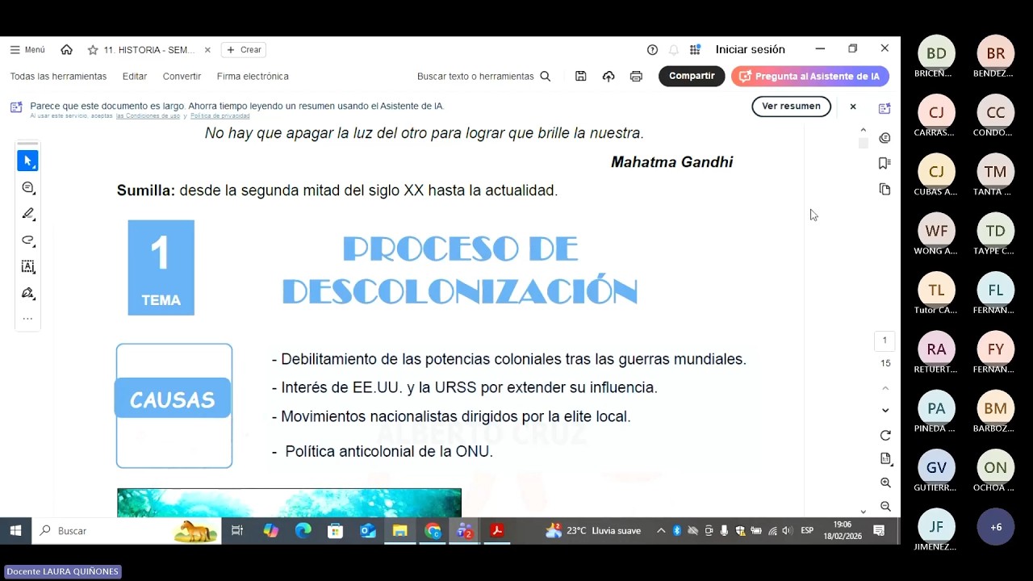The image size is (1033, 581).
Task: Expand the hidden system tray icons chevron
Action: click(x=661, y=531)
